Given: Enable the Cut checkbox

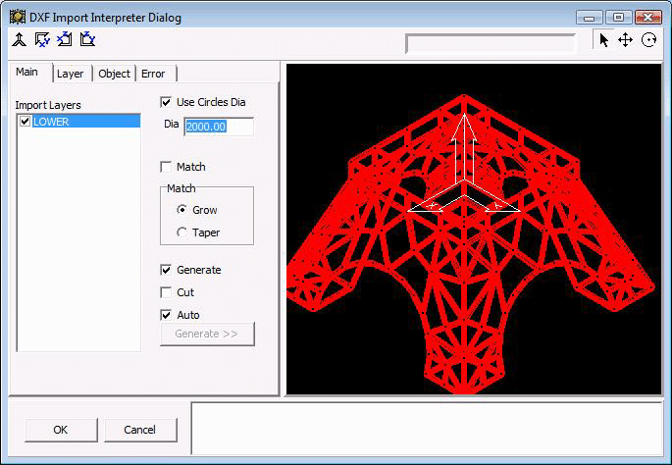Looking at the screenshot, I should click(166, 292).
